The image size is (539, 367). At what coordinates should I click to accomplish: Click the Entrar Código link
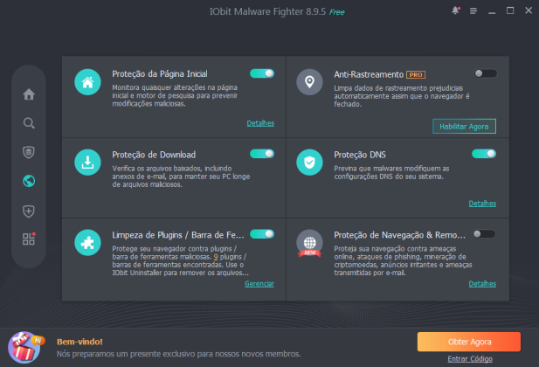tap(470, 359)
